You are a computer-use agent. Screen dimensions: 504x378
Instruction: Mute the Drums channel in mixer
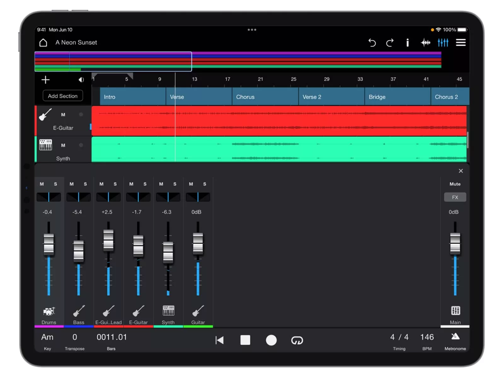42,184
